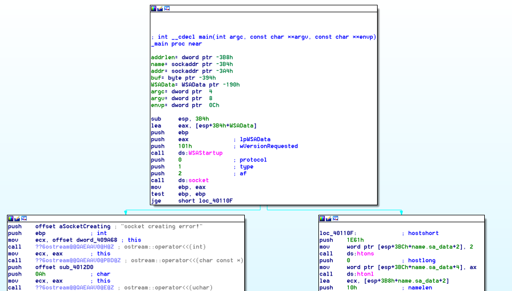Click the pencil edit icon on main node

(x=160, y=9)
